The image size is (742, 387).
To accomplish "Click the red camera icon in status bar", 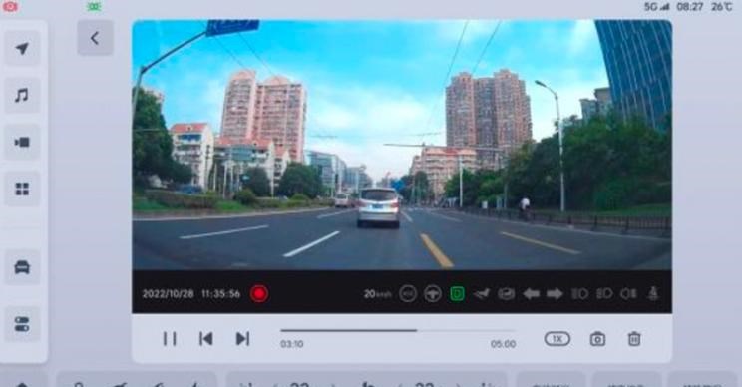I will click(10, 6).
